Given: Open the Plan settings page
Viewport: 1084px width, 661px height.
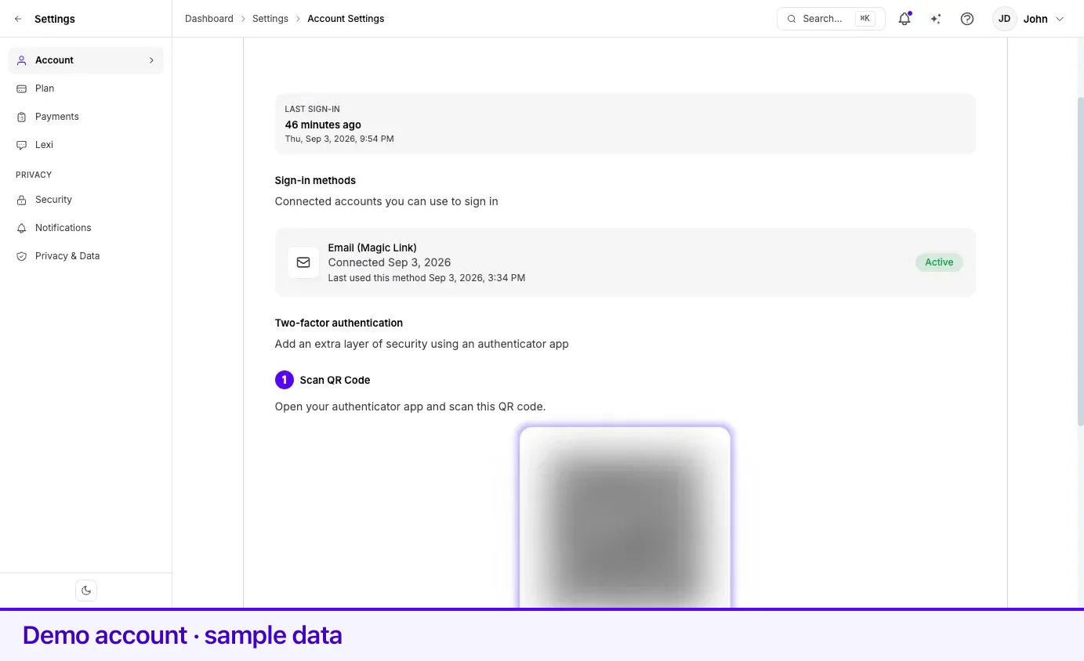Looking at the screenshot, I should point(86,88).
